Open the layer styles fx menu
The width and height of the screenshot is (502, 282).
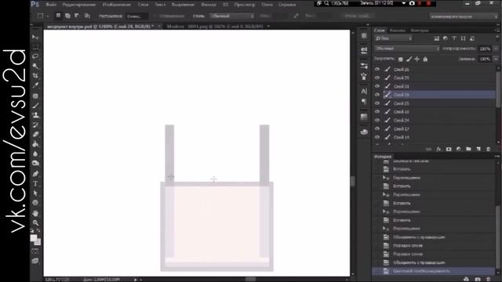click(438, 149)
